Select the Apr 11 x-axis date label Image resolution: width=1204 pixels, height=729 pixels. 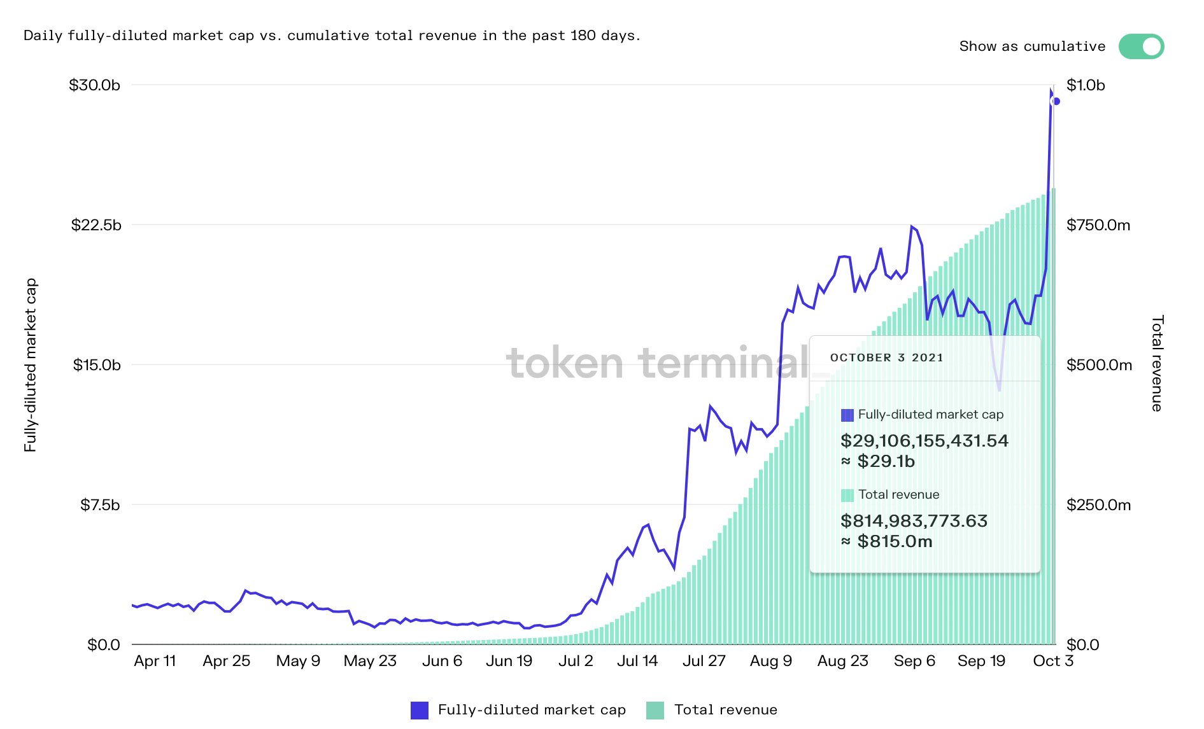155,661
